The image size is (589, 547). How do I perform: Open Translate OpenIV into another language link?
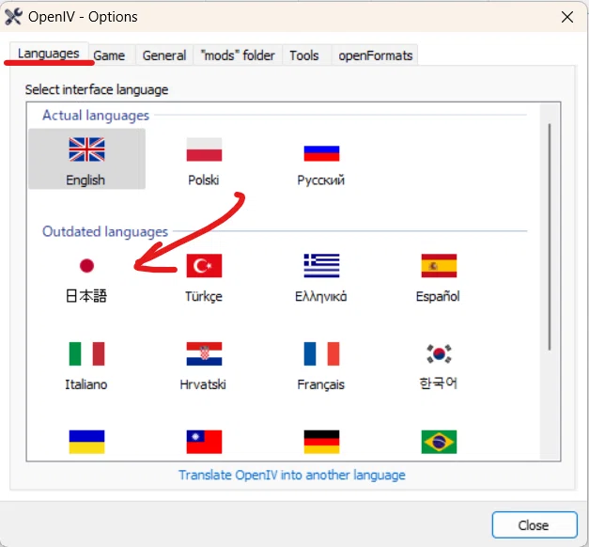(x=292, y=476)
